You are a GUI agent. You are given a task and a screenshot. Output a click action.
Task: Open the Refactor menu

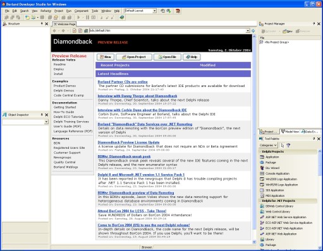(46, 11)
